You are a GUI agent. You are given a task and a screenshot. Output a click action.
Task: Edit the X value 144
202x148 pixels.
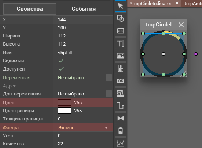coord(84,19)
